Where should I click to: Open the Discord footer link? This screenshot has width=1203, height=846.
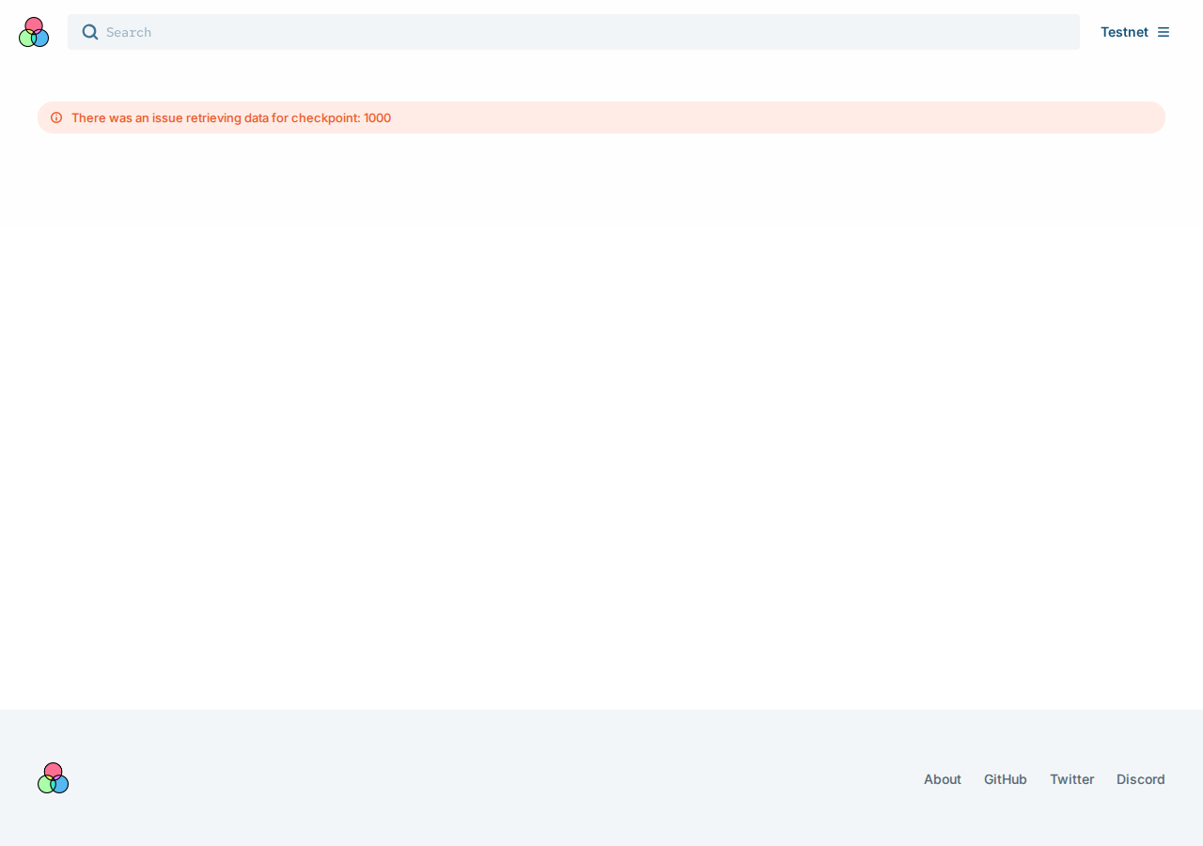pos(1141,779)
